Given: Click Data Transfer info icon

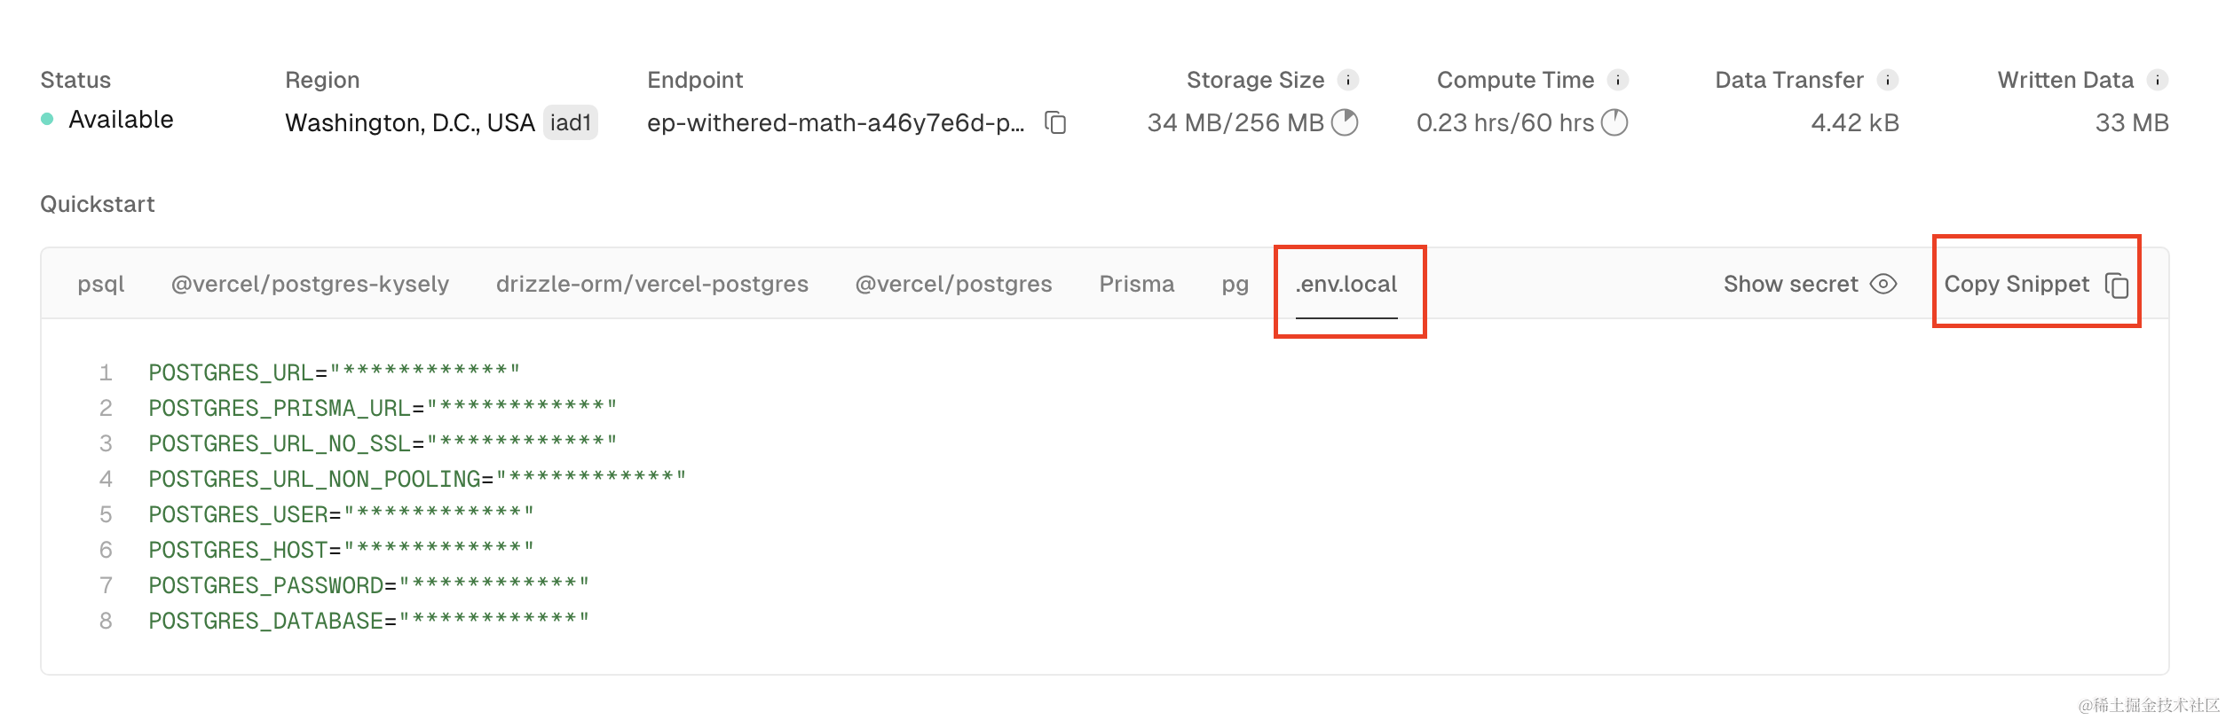Looking at the screenshot, I should pyautogui.click(x=1887, y=80).
